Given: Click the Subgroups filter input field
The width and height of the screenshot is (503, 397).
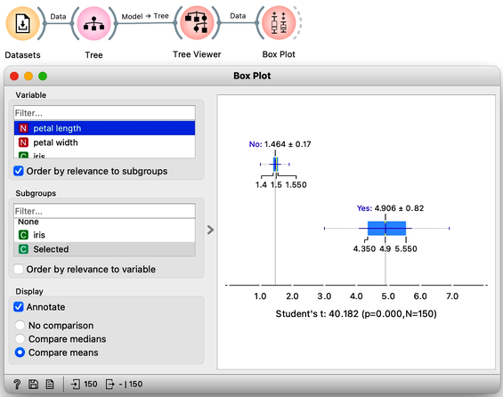Looking at the screenshot, I should (x=104, y=211).
